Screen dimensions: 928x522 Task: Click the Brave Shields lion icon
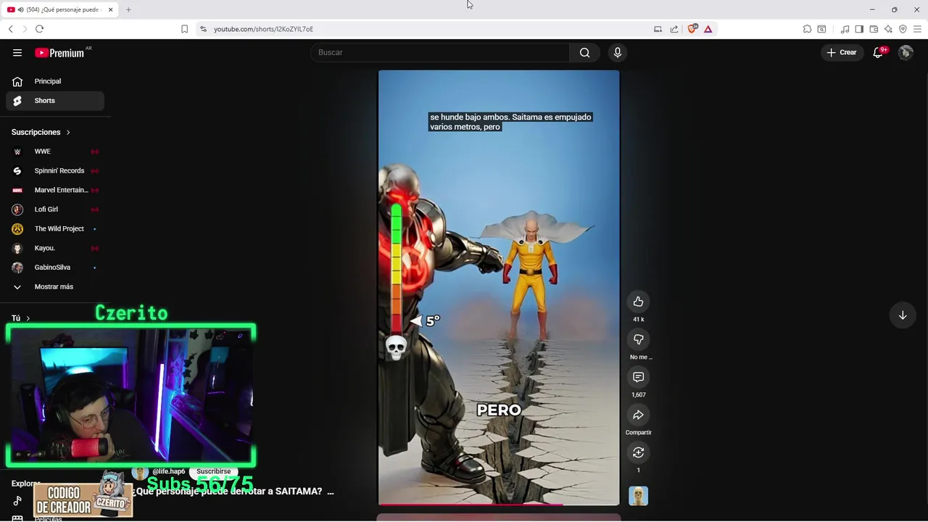692,29
